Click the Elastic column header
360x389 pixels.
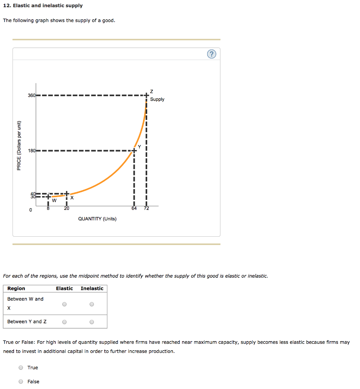64,288
